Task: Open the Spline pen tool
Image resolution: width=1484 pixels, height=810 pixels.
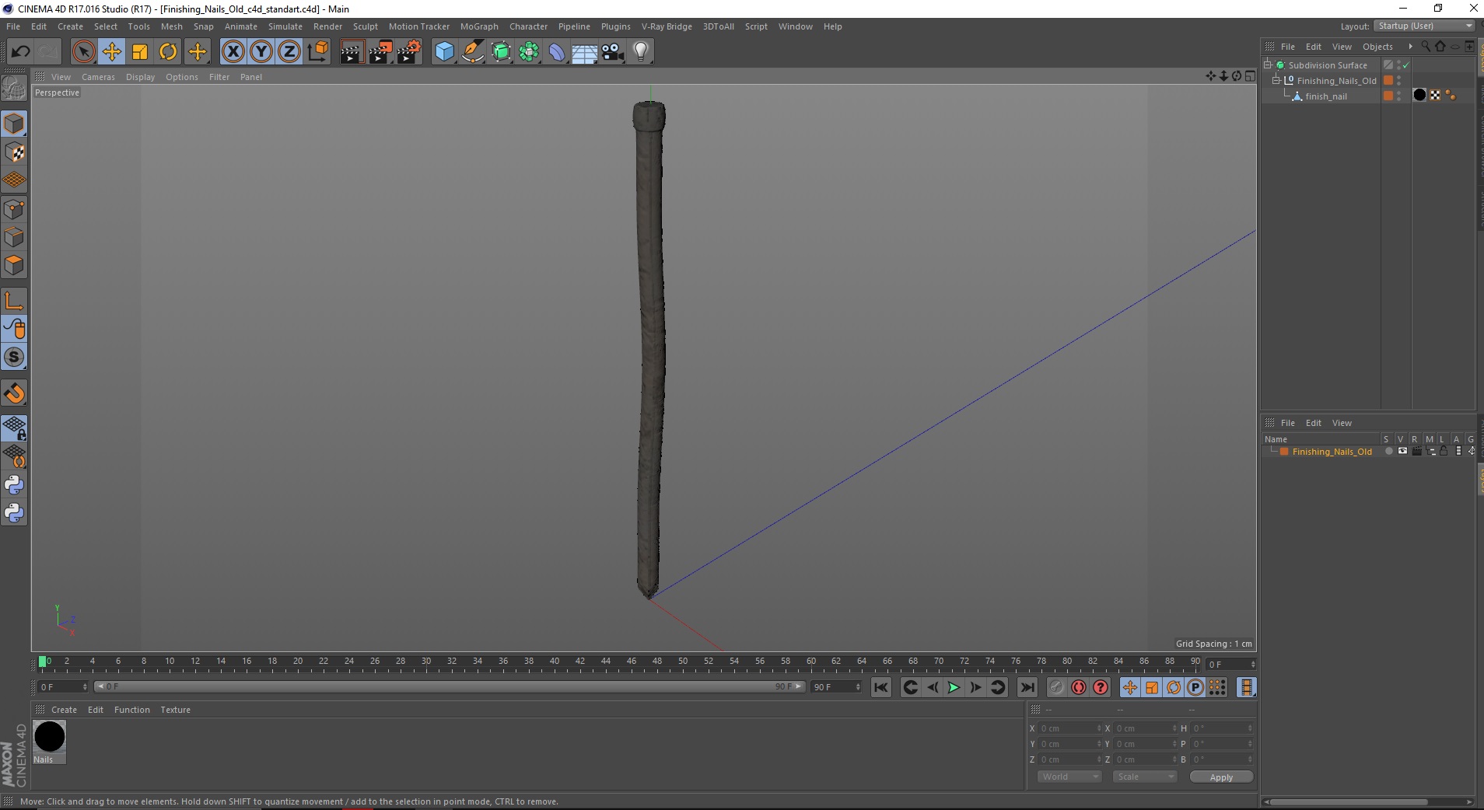Action: tap(473, 52)
